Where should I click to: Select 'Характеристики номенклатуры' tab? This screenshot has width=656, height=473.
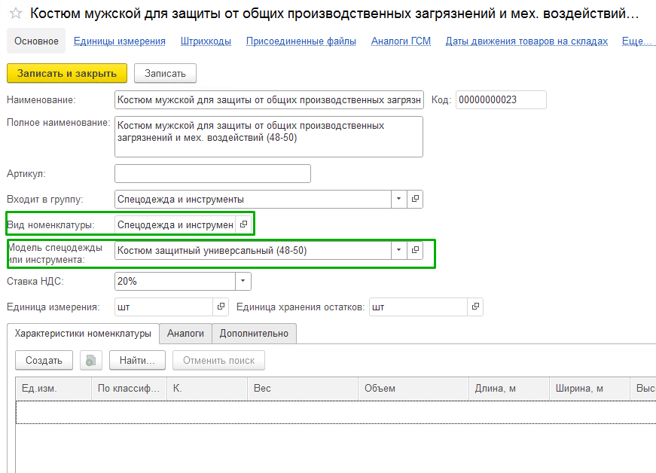83,333
